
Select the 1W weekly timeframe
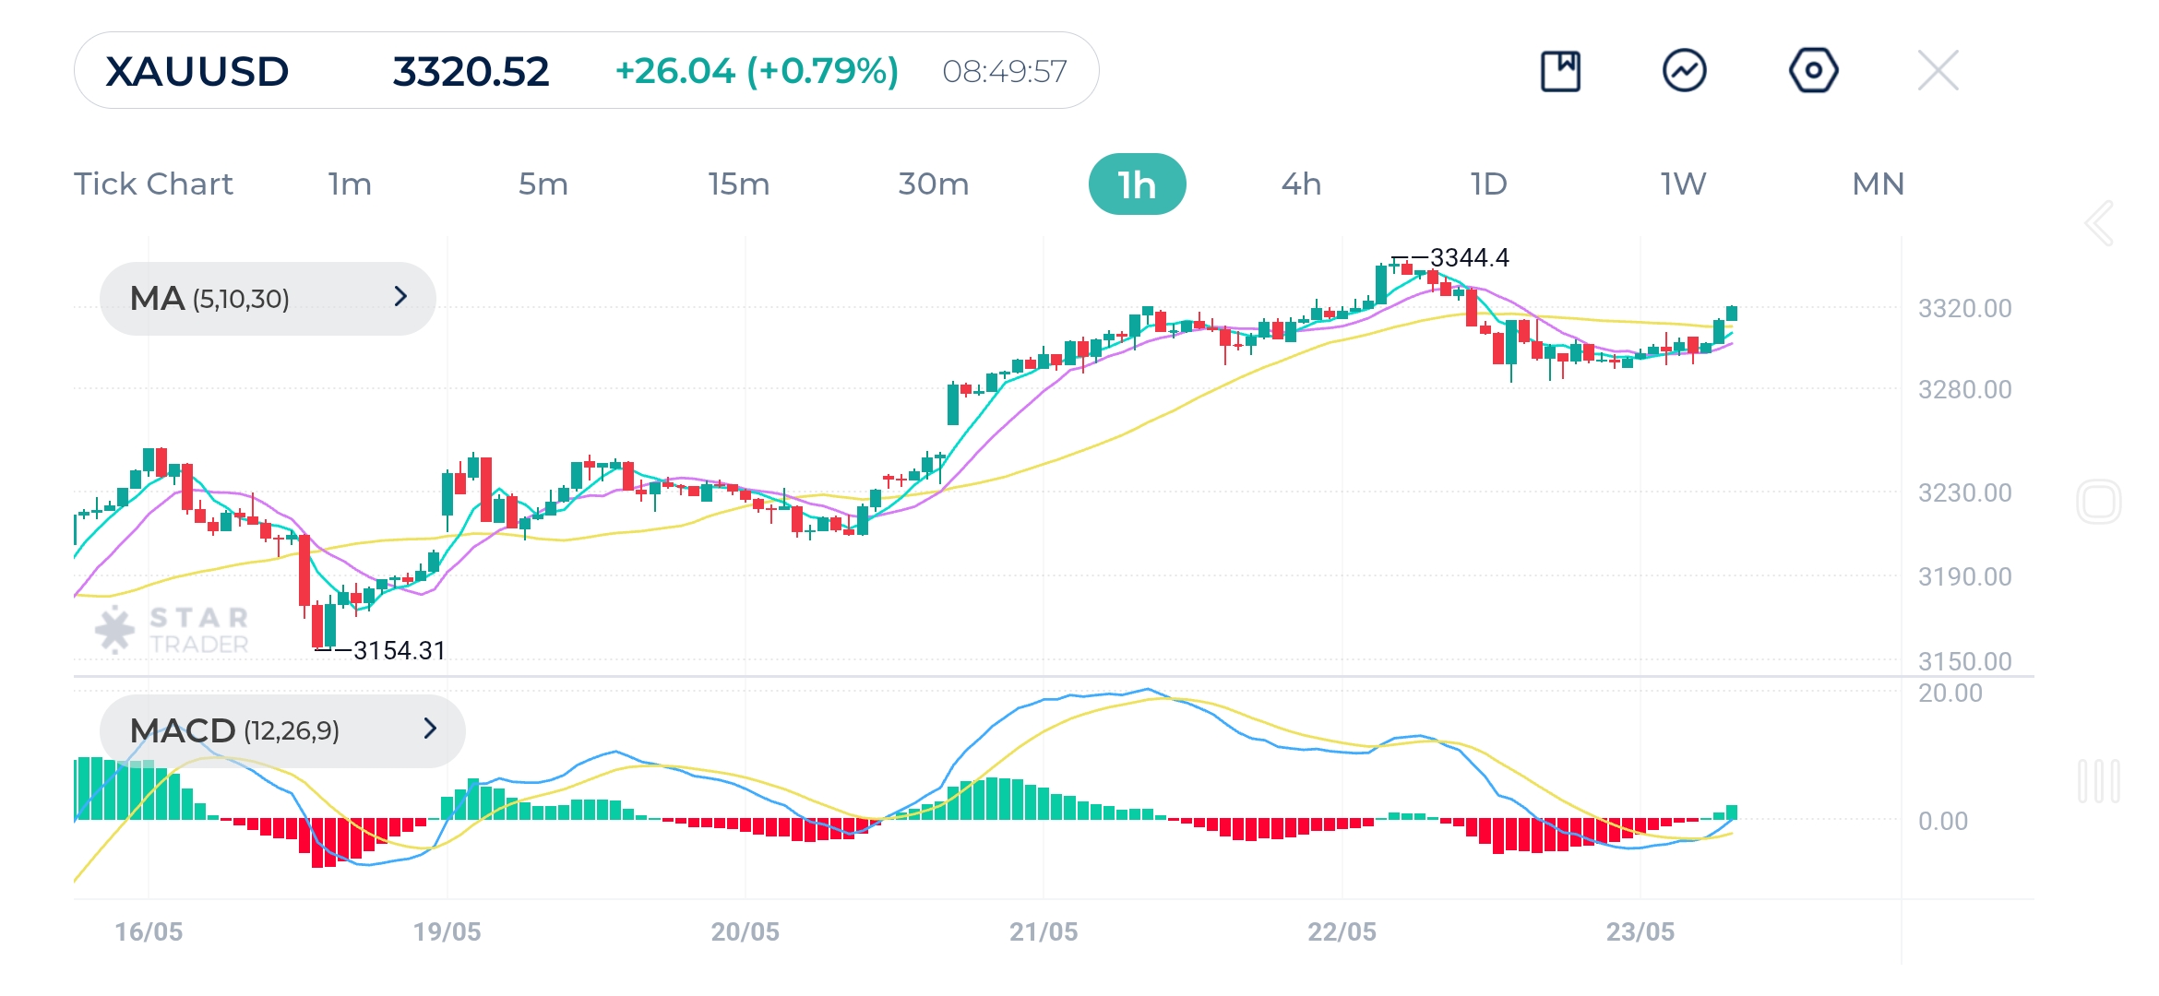point(1681,184)
